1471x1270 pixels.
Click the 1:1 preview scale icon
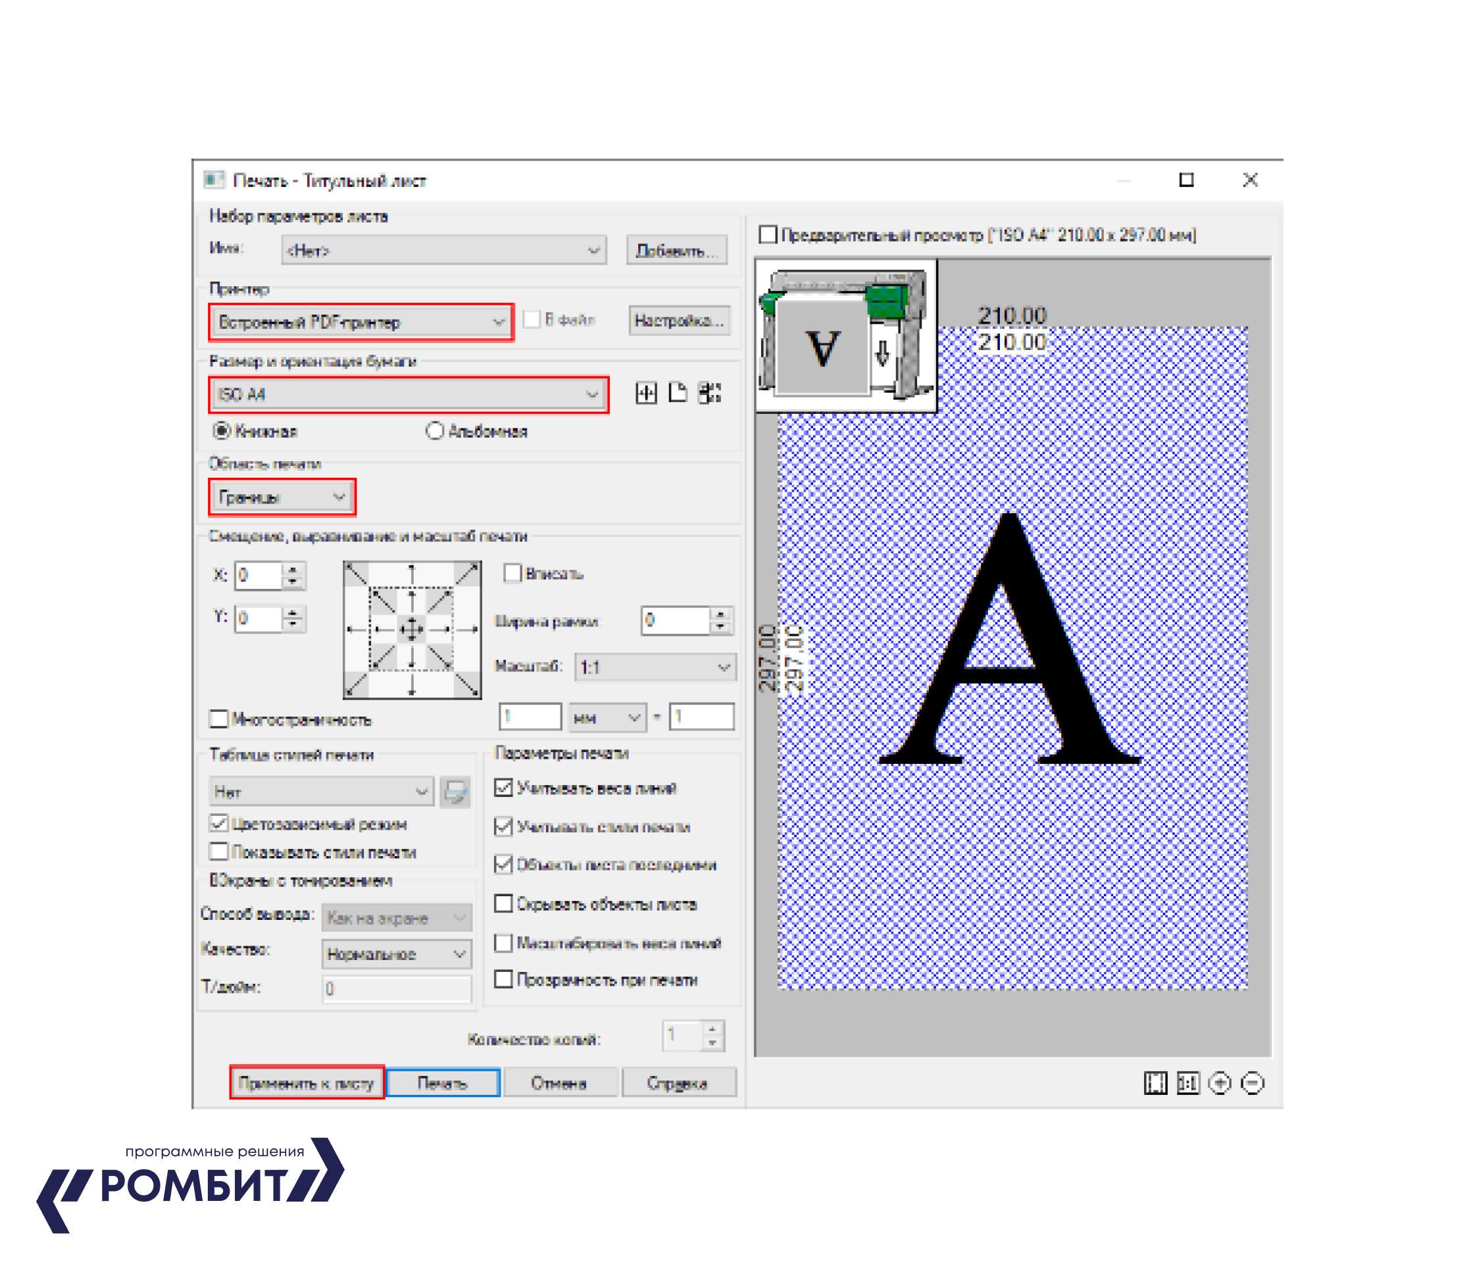pyautogui.click(x=1187, y=1083)
